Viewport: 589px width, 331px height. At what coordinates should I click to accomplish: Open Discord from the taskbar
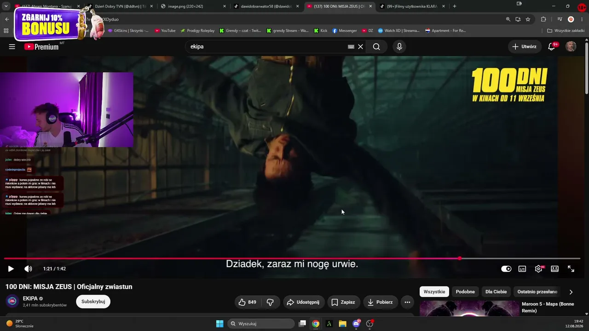point(356,324)
